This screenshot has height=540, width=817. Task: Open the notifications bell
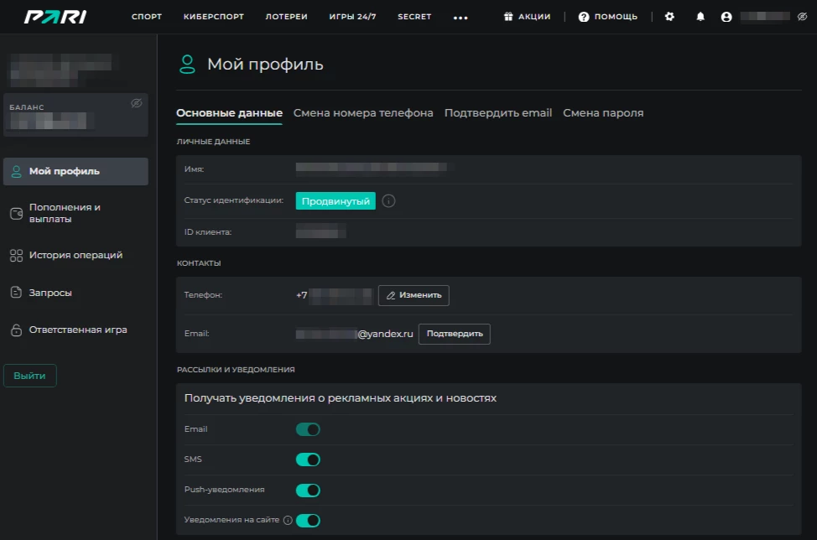[700, 17]
